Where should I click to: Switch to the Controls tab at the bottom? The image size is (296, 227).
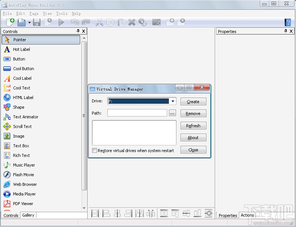pos(11,215)
